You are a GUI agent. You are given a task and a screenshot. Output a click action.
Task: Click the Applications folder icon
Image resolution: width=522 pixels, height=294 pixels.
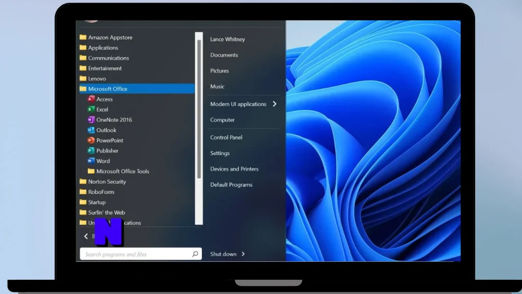[x=83, y=47]
